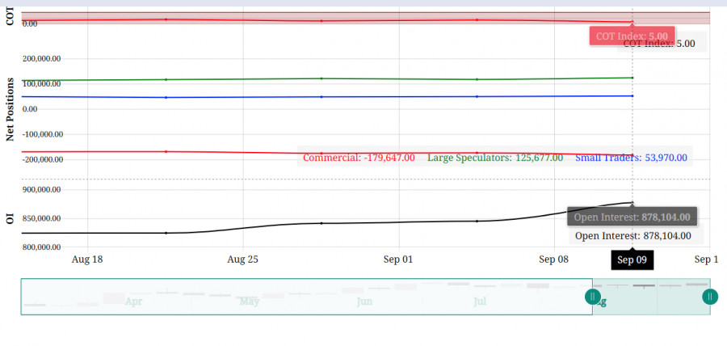Screen dimensions: 727x346
Task: Click the Apr label in range navigator
Action: pos(133,302)
